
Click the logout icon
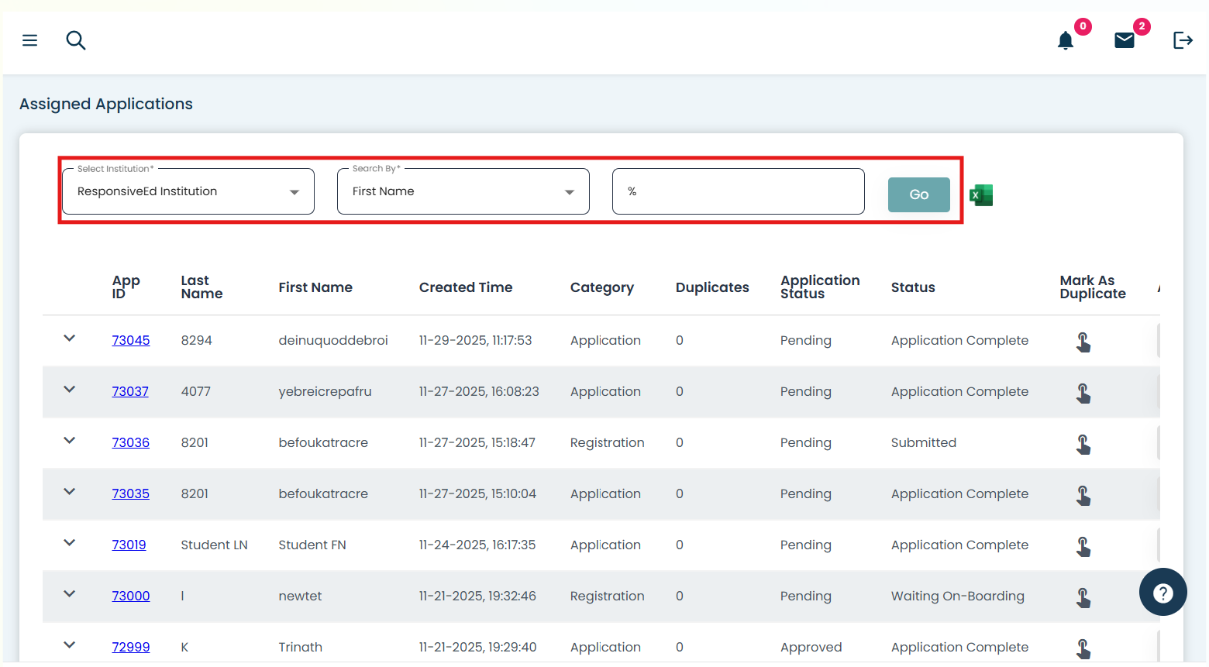pyautogui.click(x=1182, y=40)
